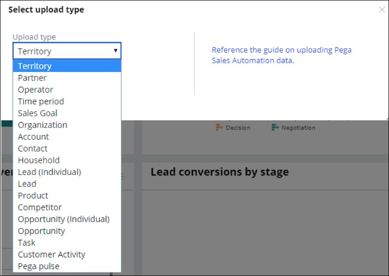The height and width of the screenshot is (276, 389).
Task: Select Opportunity (Individual) option
Action: (x=64, y=219)
